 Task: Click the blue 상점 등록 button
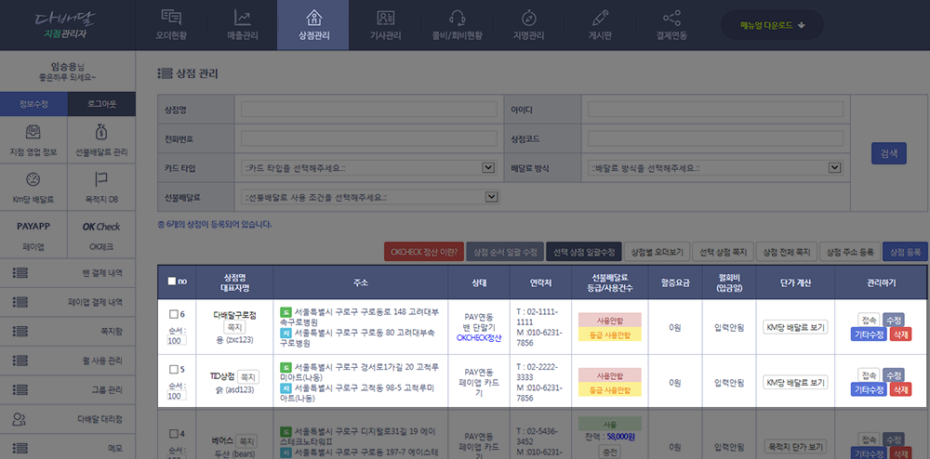click(904, 252)
